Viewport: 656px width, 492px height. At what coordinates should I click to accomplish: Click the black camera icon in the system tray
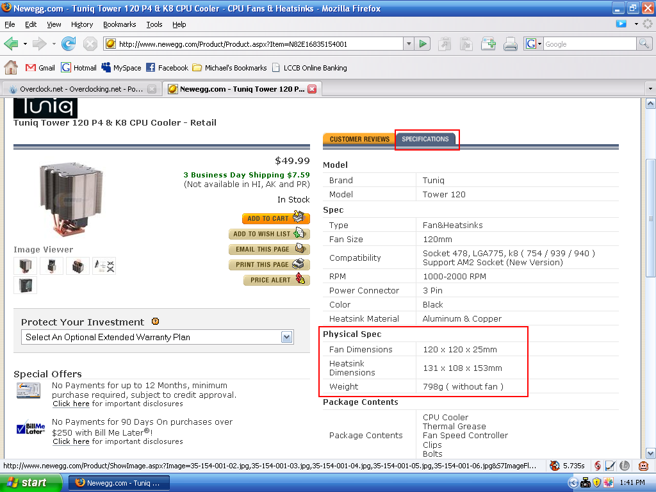click(x=586, y=483)
